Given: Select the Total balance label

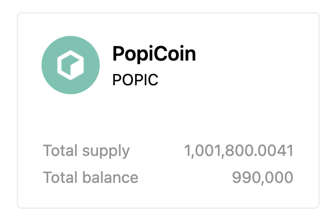Looking at the screenshot, I should coord(91,177).
